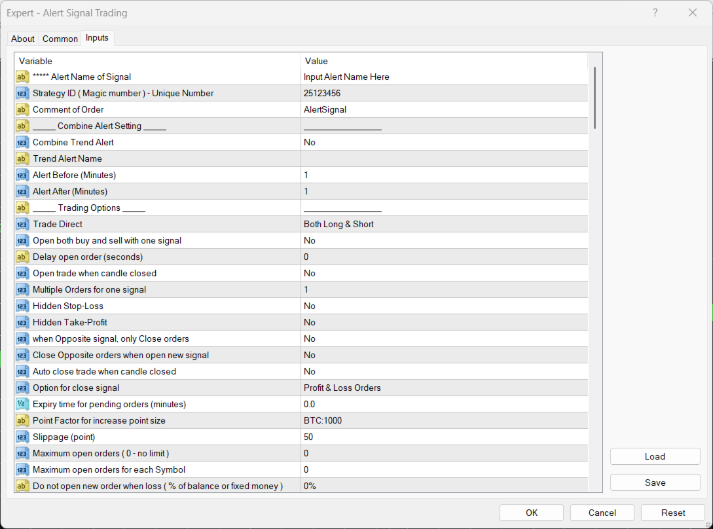Open Option for close signal value Profit & Loss Orders
This screenshot has height=529, width=713.
click(445, 388)
